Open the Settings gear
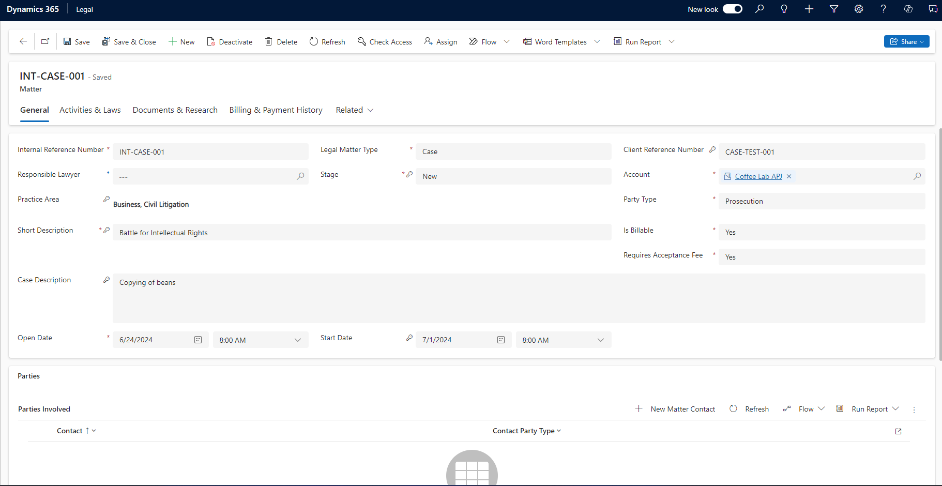The image size is (942, 486). click(x=859, y=9)
